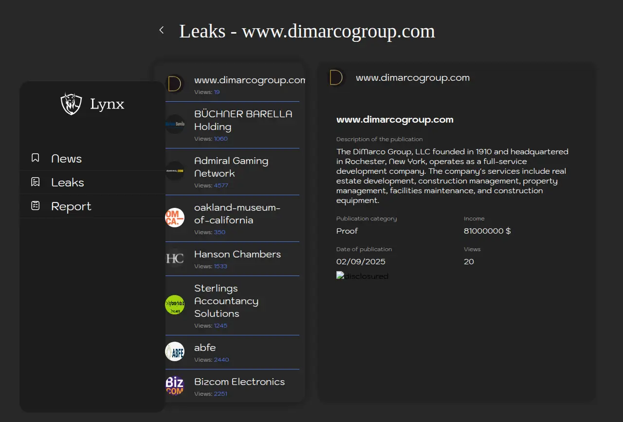Click the round ABFE logo

(175, 351)
